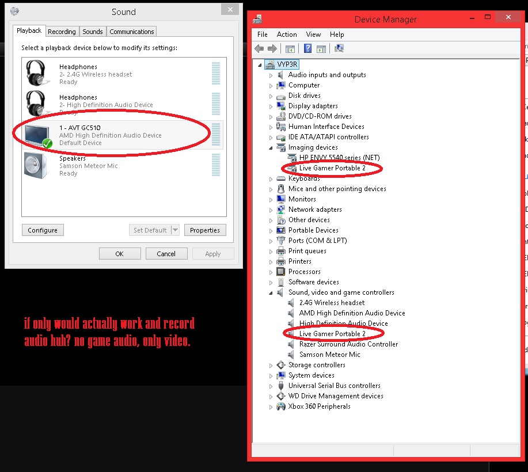Expand the Computer category
Viewport: 528px width, 472px height.
[271, 86]
